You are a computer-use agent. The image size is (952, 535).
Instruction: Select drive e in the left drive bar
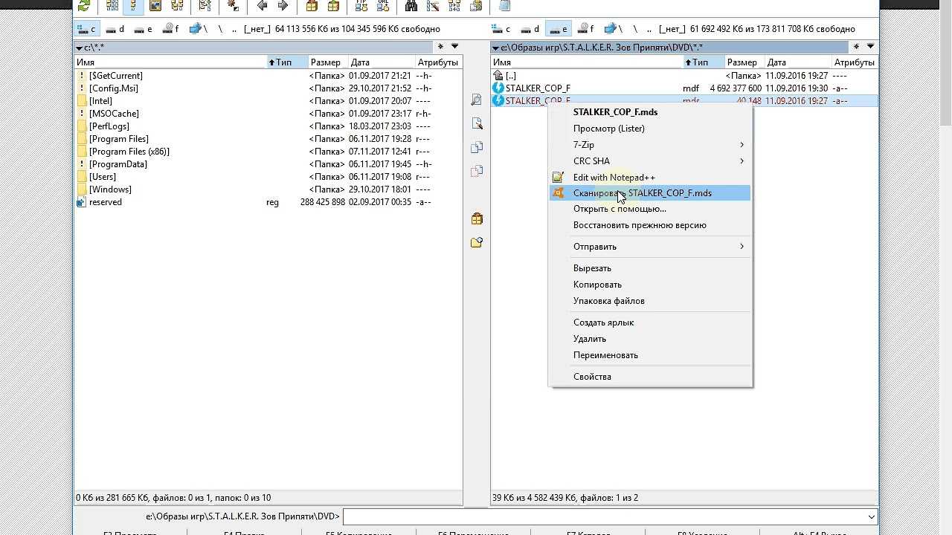[143, 29]
